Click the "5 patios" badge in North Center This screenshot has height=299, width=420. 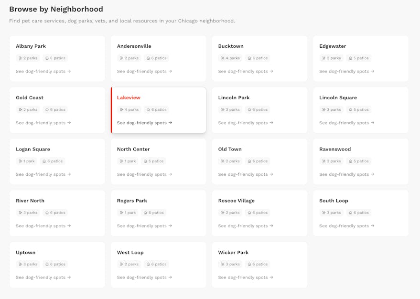153,161
